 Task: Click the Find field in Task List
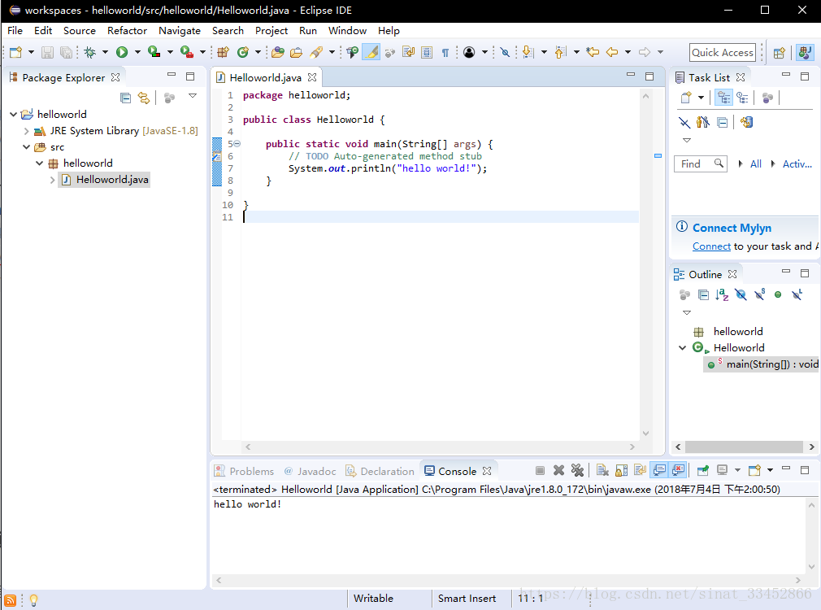point(700,164)
